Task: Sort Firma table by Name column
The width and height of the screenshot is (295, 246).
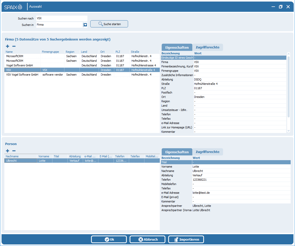Action: click(22, 52)
